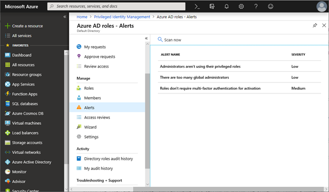Open the notifications bell
This screenshot has height=192, width=329.
pos(227,6)
